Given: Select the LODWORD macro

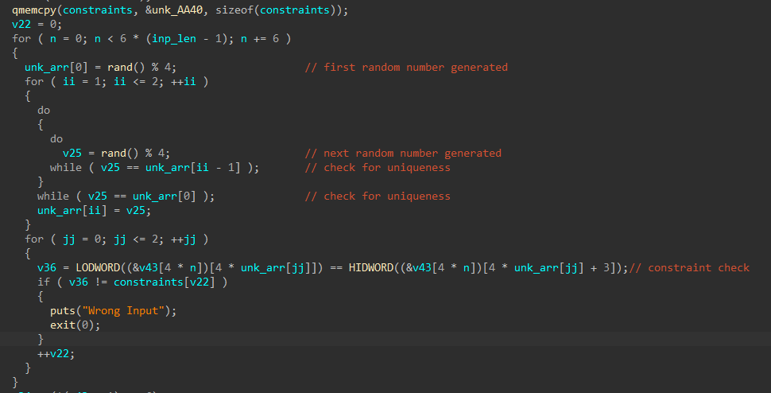Looking at the screenshot, I should point(97,267).
